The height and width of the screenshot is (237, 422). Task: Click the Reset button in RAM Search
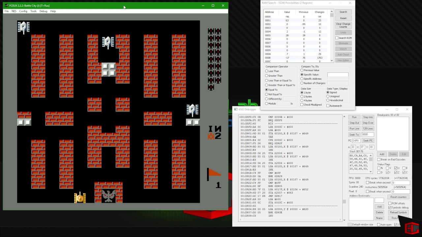[343, 18]
